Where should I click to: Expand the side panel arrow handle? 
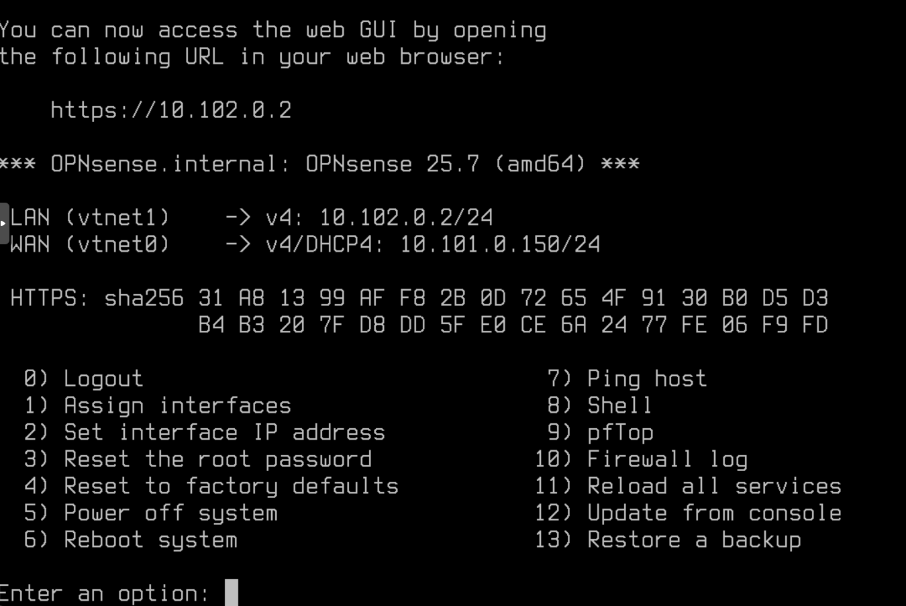pos(4,223)
